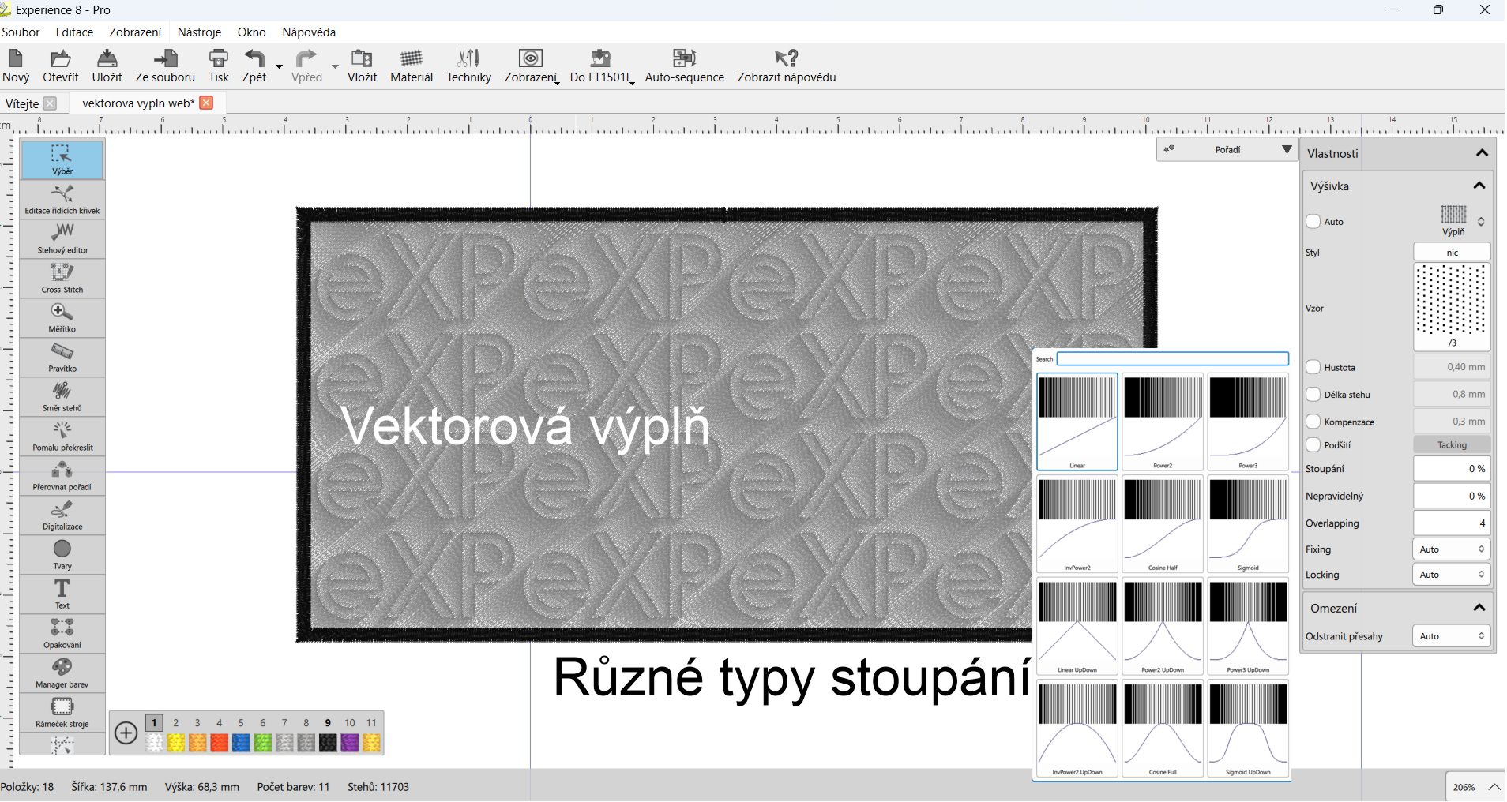1507x802 pixels.
Task: Choose the Linear gradient thumbnail
Action: click(x=1077, y=422)
